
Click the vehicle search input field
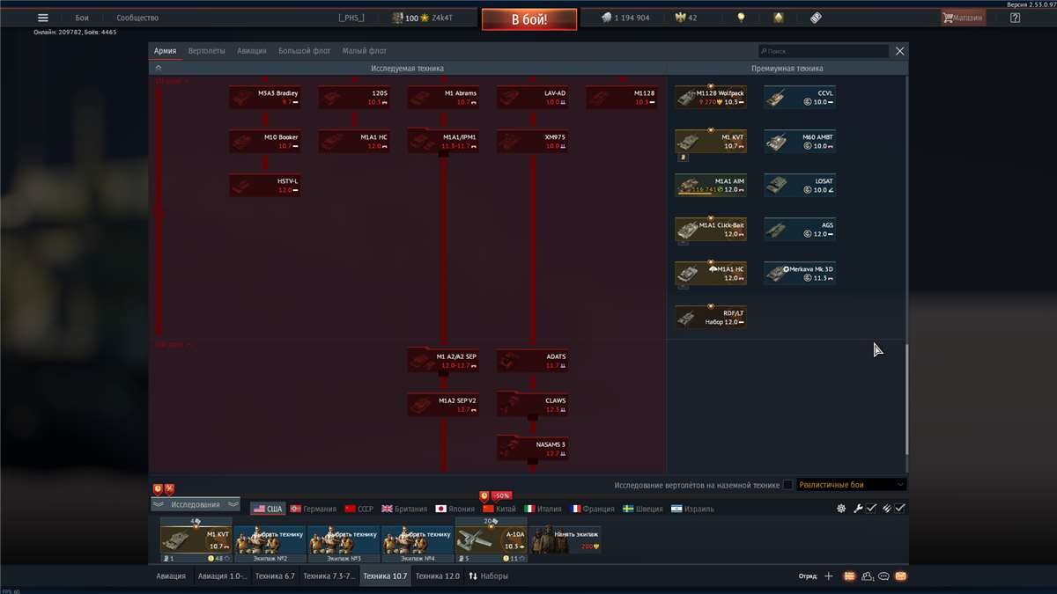click(x=824, y=51)
